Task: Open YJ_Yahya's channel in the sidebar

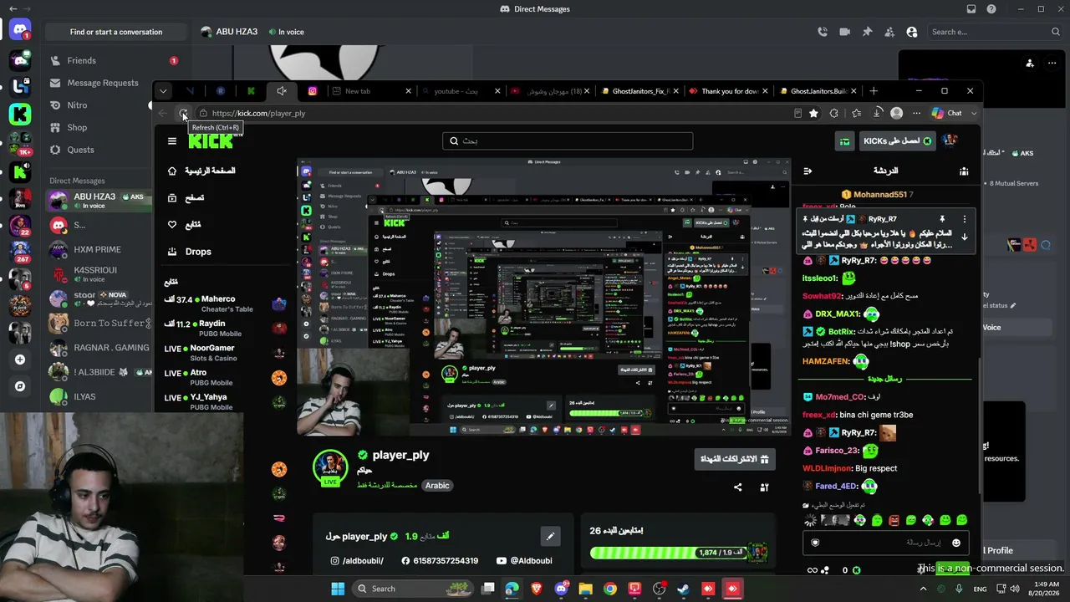Action: [225, 401]
